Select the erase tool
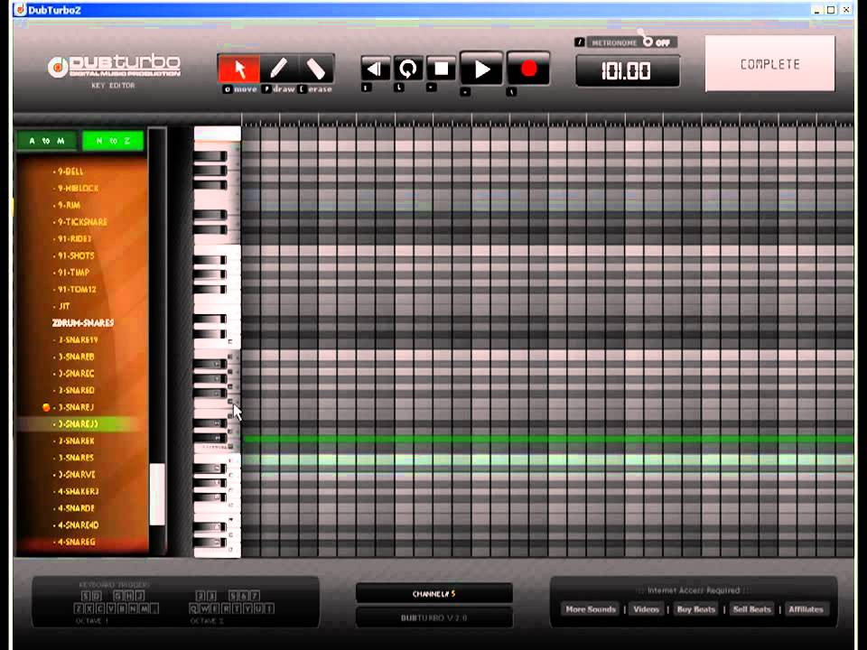The height and width of the screenshot is (650, 867). click(x=316, y=70)
